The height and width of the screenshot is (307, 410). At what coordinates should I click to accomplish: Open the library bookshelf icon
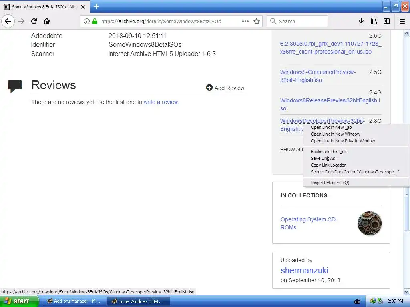374,21
